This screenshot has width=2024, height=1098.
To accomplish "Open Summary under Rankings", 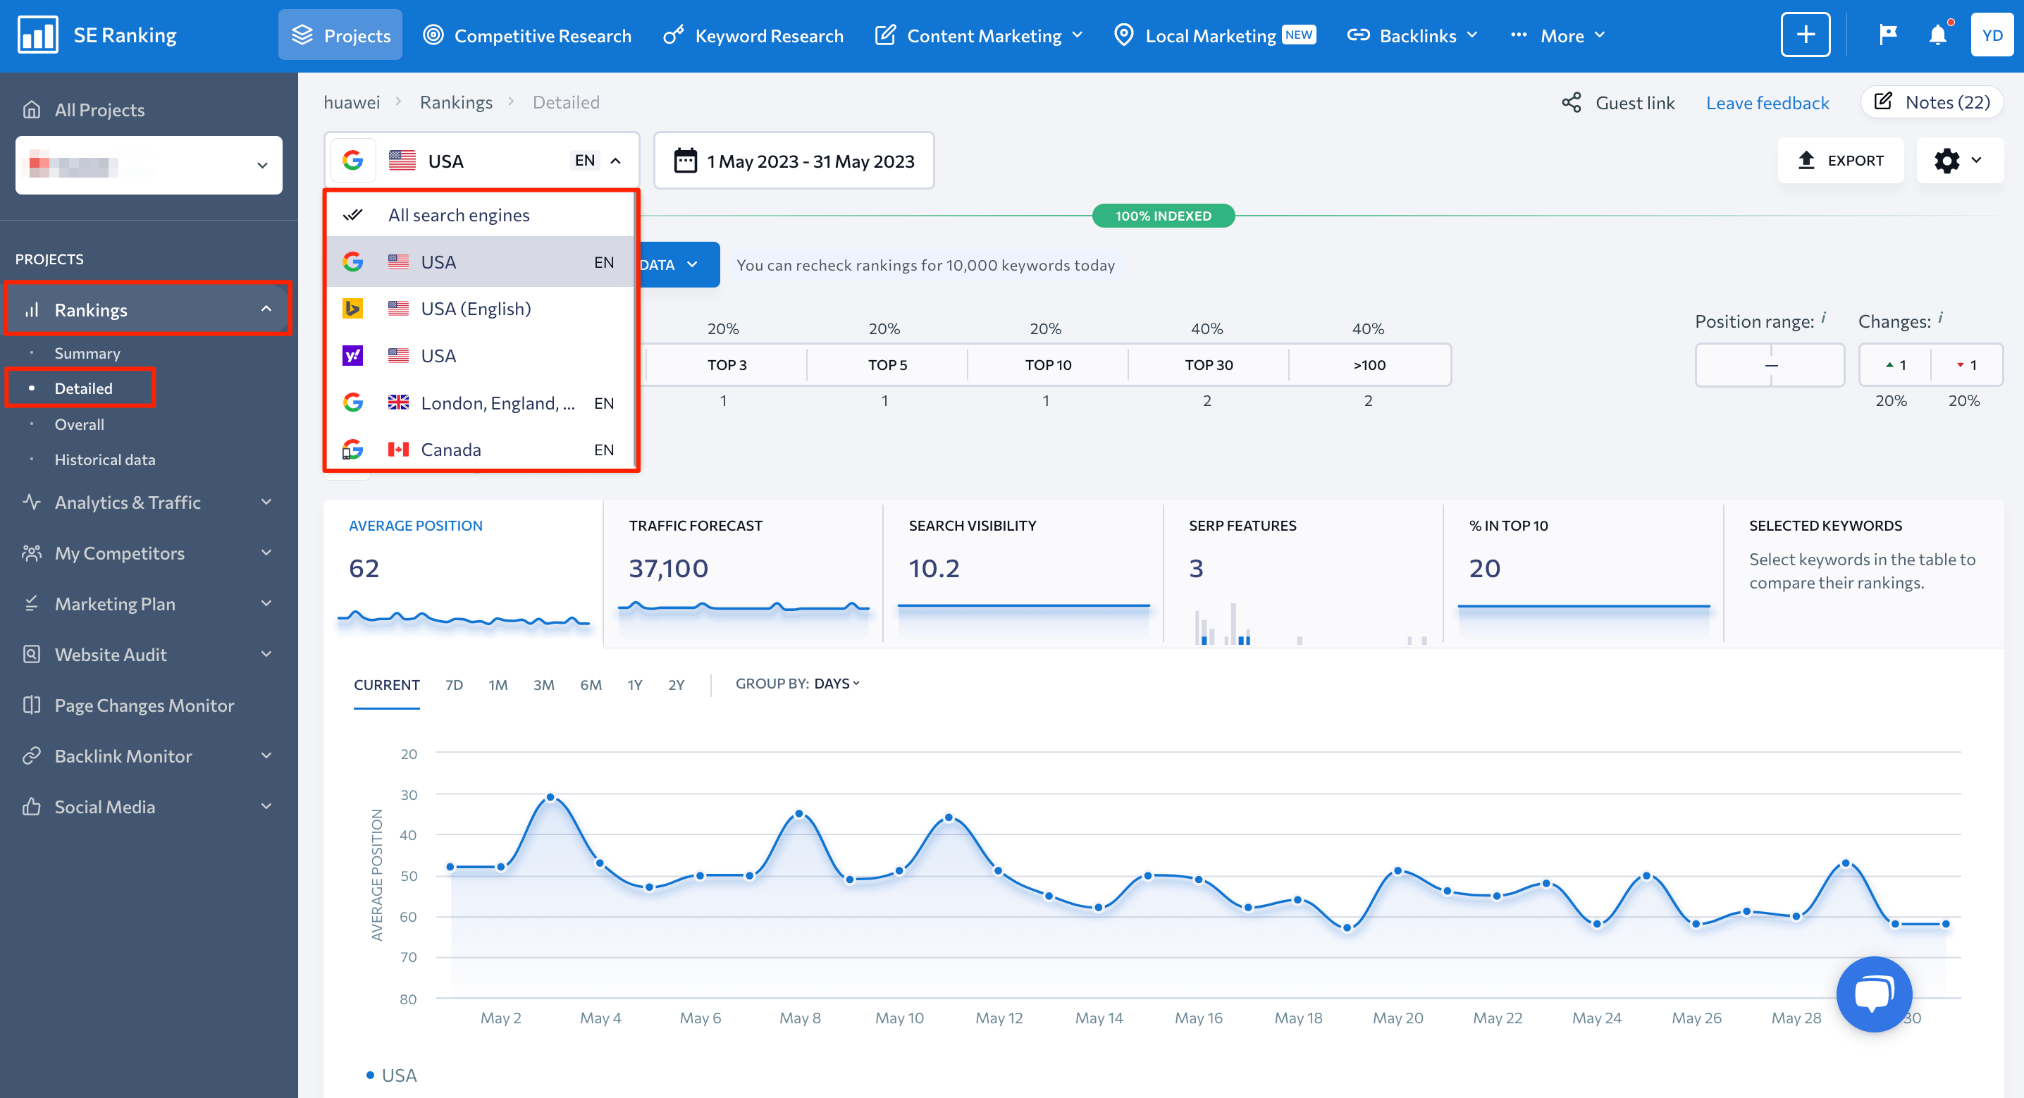I will [x=87, y=353].
